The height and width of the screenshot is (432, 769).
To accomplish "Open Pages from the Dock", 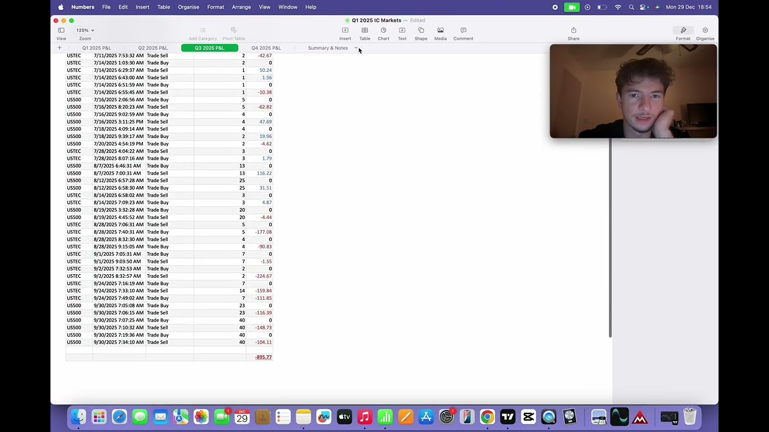I will click(406, 416).
